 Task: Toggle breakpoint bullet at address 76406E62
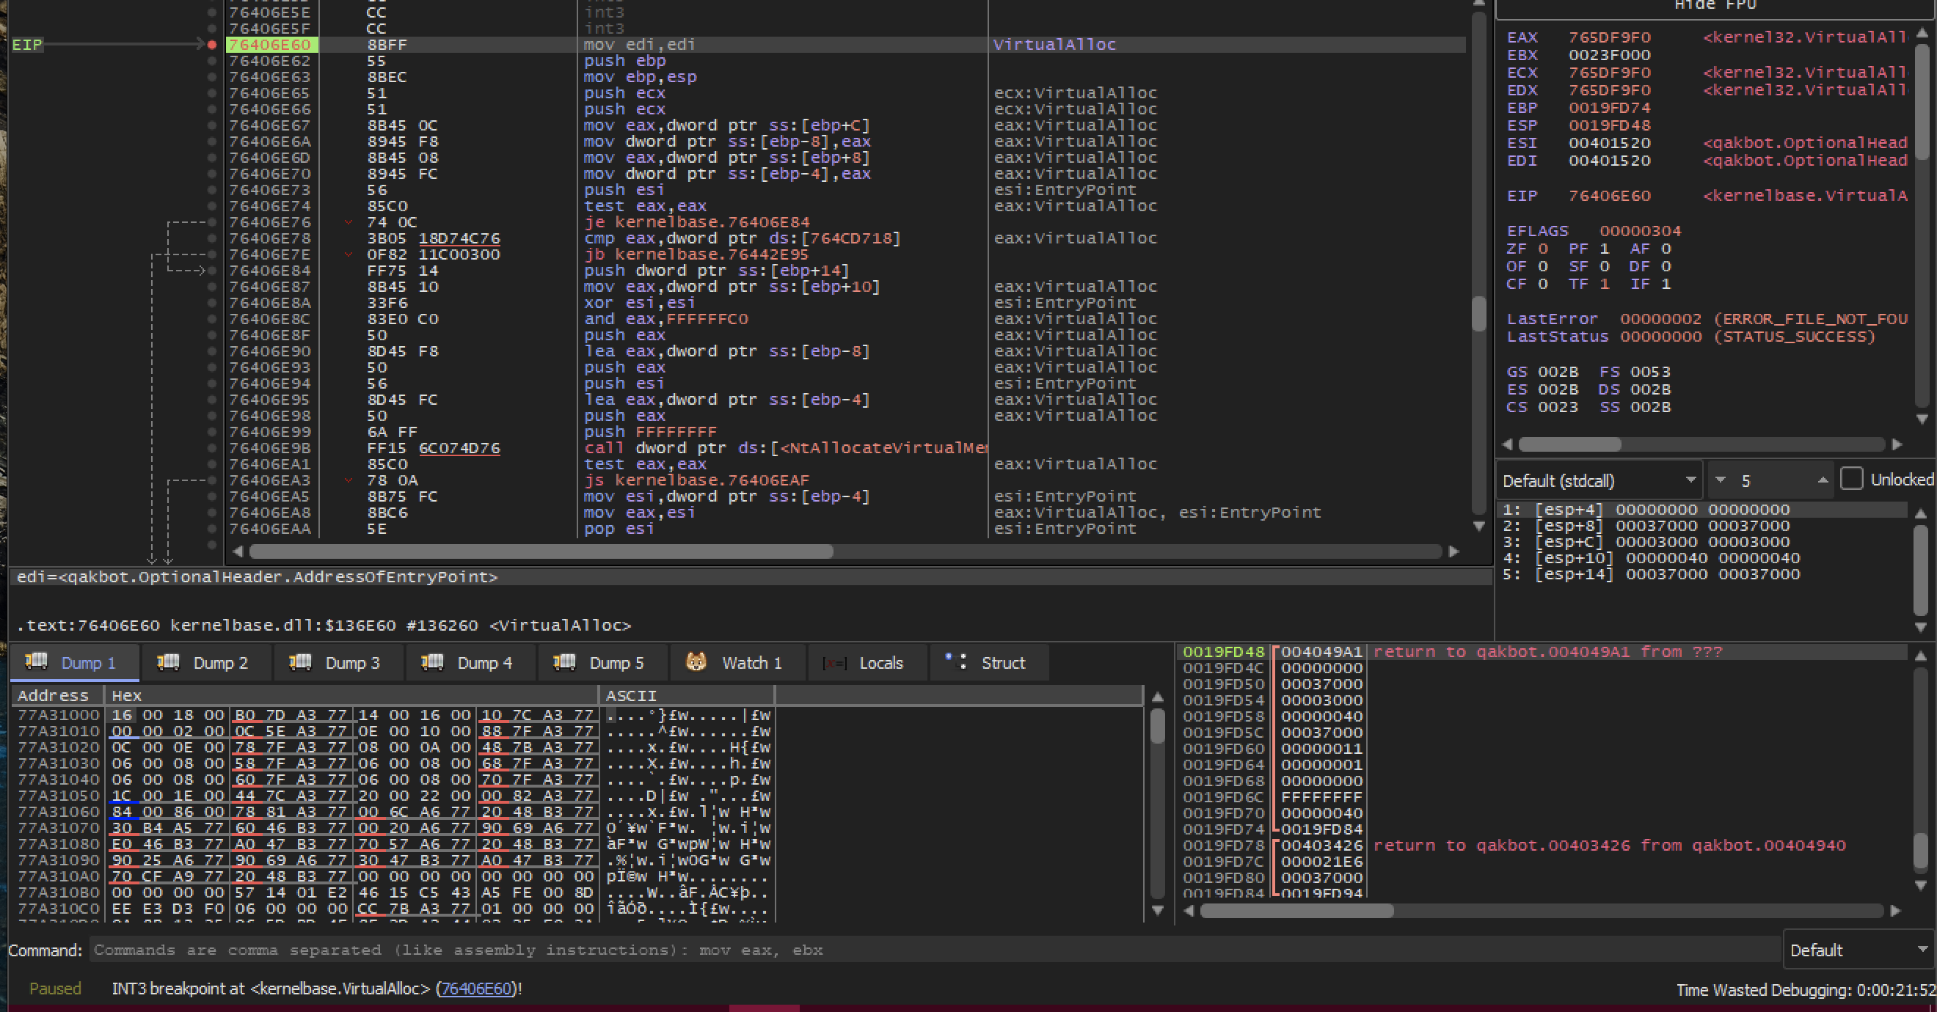212,61
